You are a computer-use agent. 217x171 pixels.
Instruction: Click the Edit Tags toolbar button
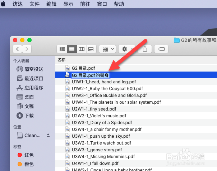click(161, 49)
